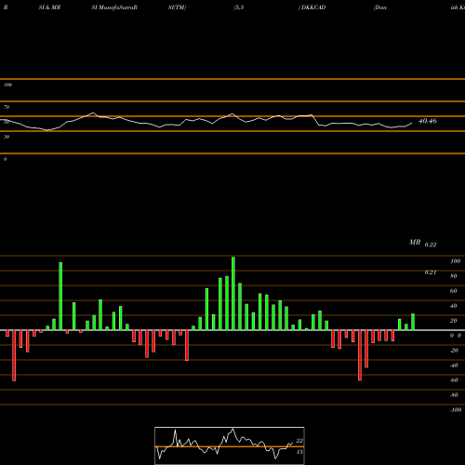Click the RSI panel's 0 level label
Viewport: 465px width, 465px height.
click(5, 159)
